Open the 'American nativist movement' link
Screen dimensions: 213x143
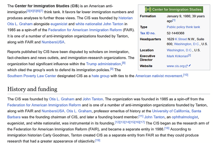coord(159,76)
